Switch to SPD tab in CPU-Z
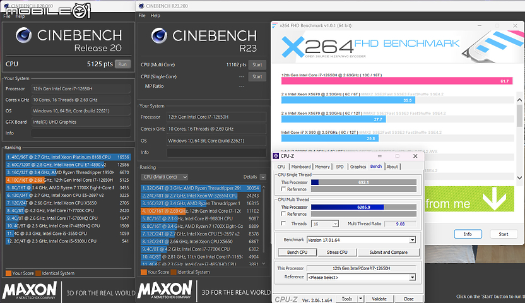Image resolution: width=525 pixels, height=303 pixels. click(x=340, y=167)
